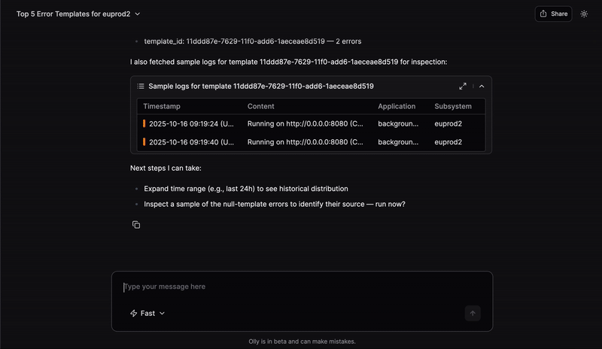
Task: Copy the response using the copy icon
Action: point(136,225)
